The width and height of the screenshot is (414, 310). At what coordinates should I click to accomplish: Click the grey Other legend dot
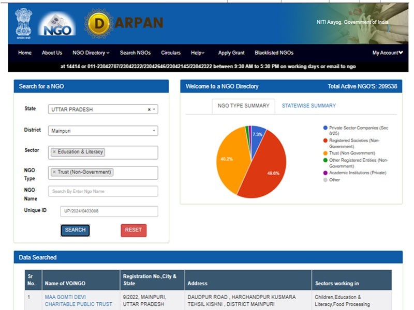326,180
